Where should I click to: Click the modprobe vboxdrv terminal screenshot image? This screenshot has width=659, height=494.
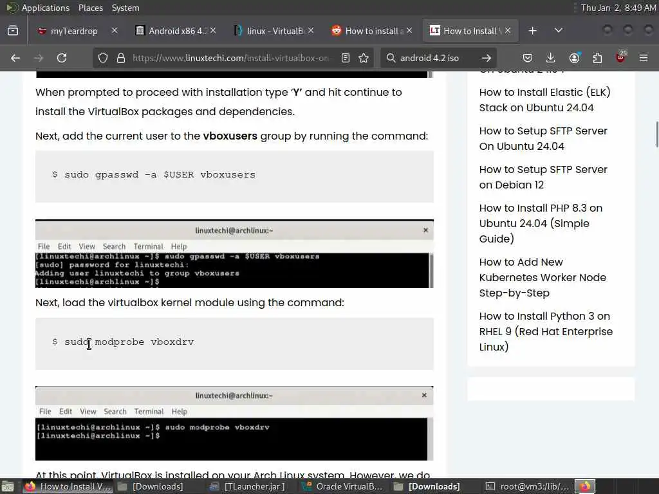pyautogui.click(x=234, y=423)
